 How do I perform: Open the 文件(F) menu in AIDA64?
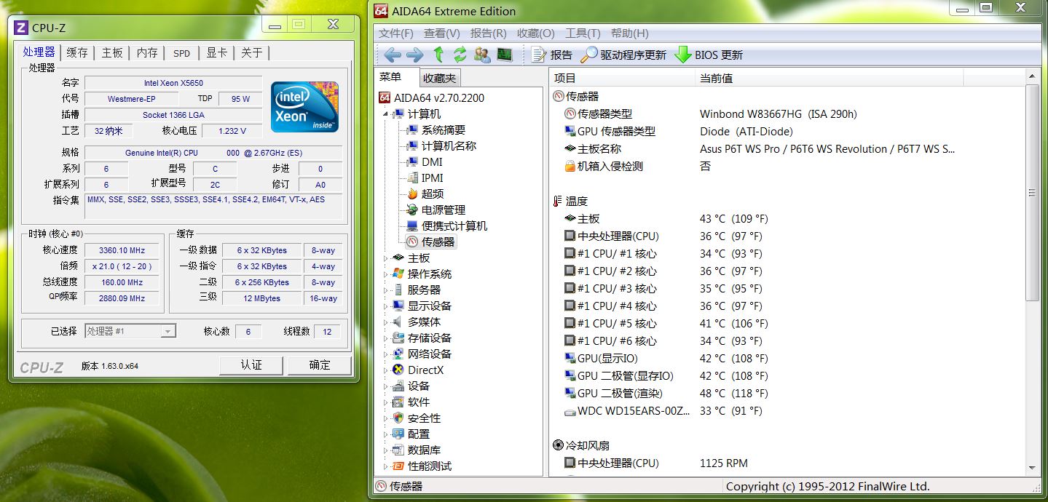coord(396,33)
